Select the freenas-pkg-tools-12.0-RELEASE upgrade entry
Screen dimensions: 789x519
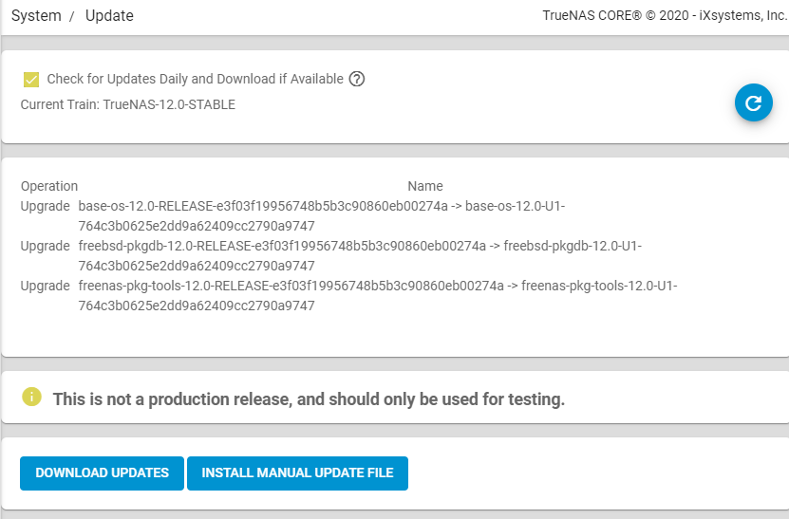[x=378, y=295]
